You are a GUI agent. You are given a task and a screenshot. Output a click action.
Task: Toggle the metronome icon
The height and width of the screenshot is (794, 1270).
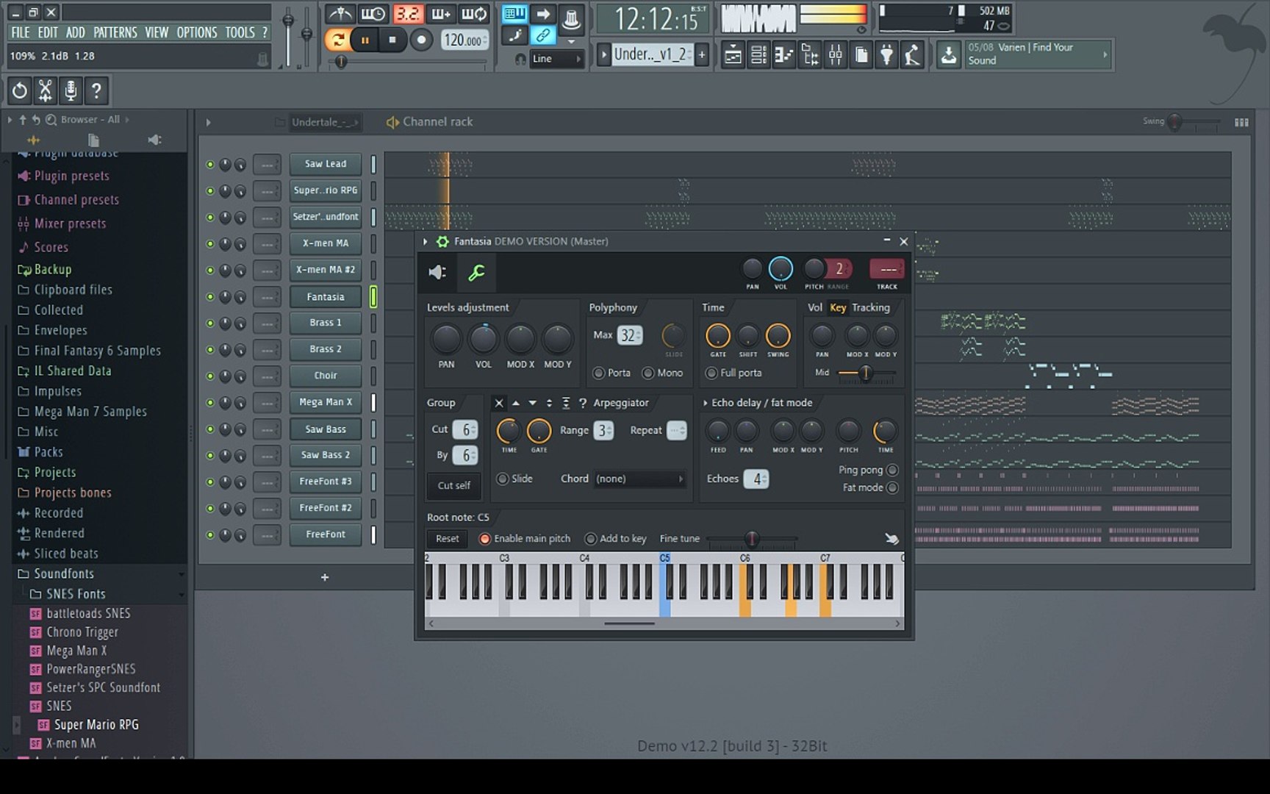click(x=340, y=14)
